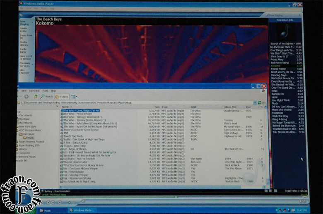The image size is (323, 214).
Task: Switch to Music folder taskbar button
Action: (x=52, y=210)
